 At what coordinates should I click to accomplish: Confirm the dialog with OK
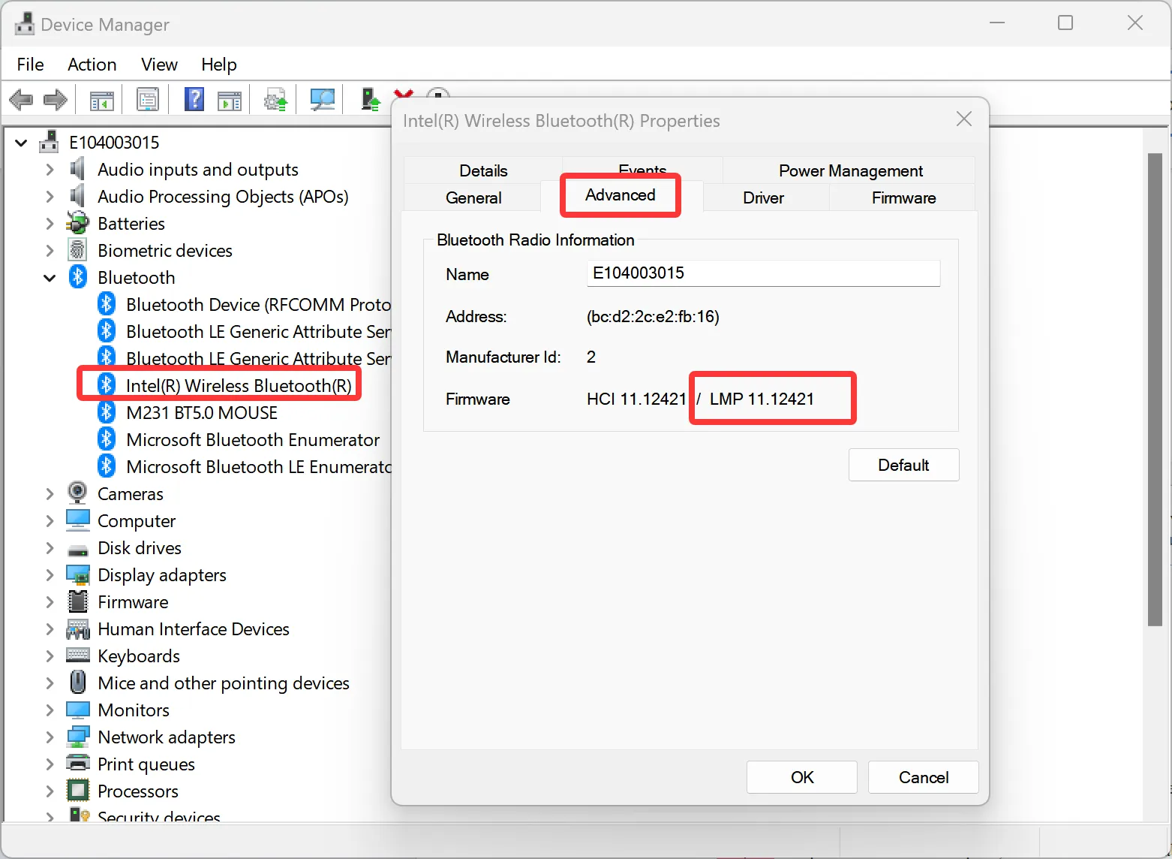click(802, 777)
